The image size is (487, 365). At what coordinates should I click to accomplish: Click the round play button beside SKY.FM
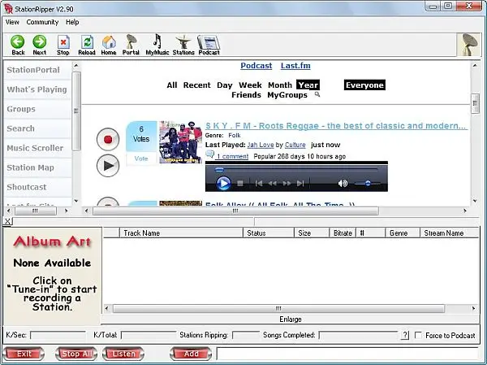coord(108,166)
